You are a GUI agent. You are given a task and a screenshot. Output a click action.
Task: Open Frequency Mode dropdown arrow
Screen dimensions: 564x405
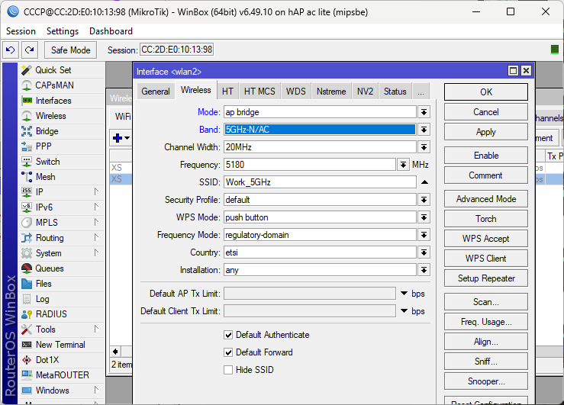pos(424,235)
